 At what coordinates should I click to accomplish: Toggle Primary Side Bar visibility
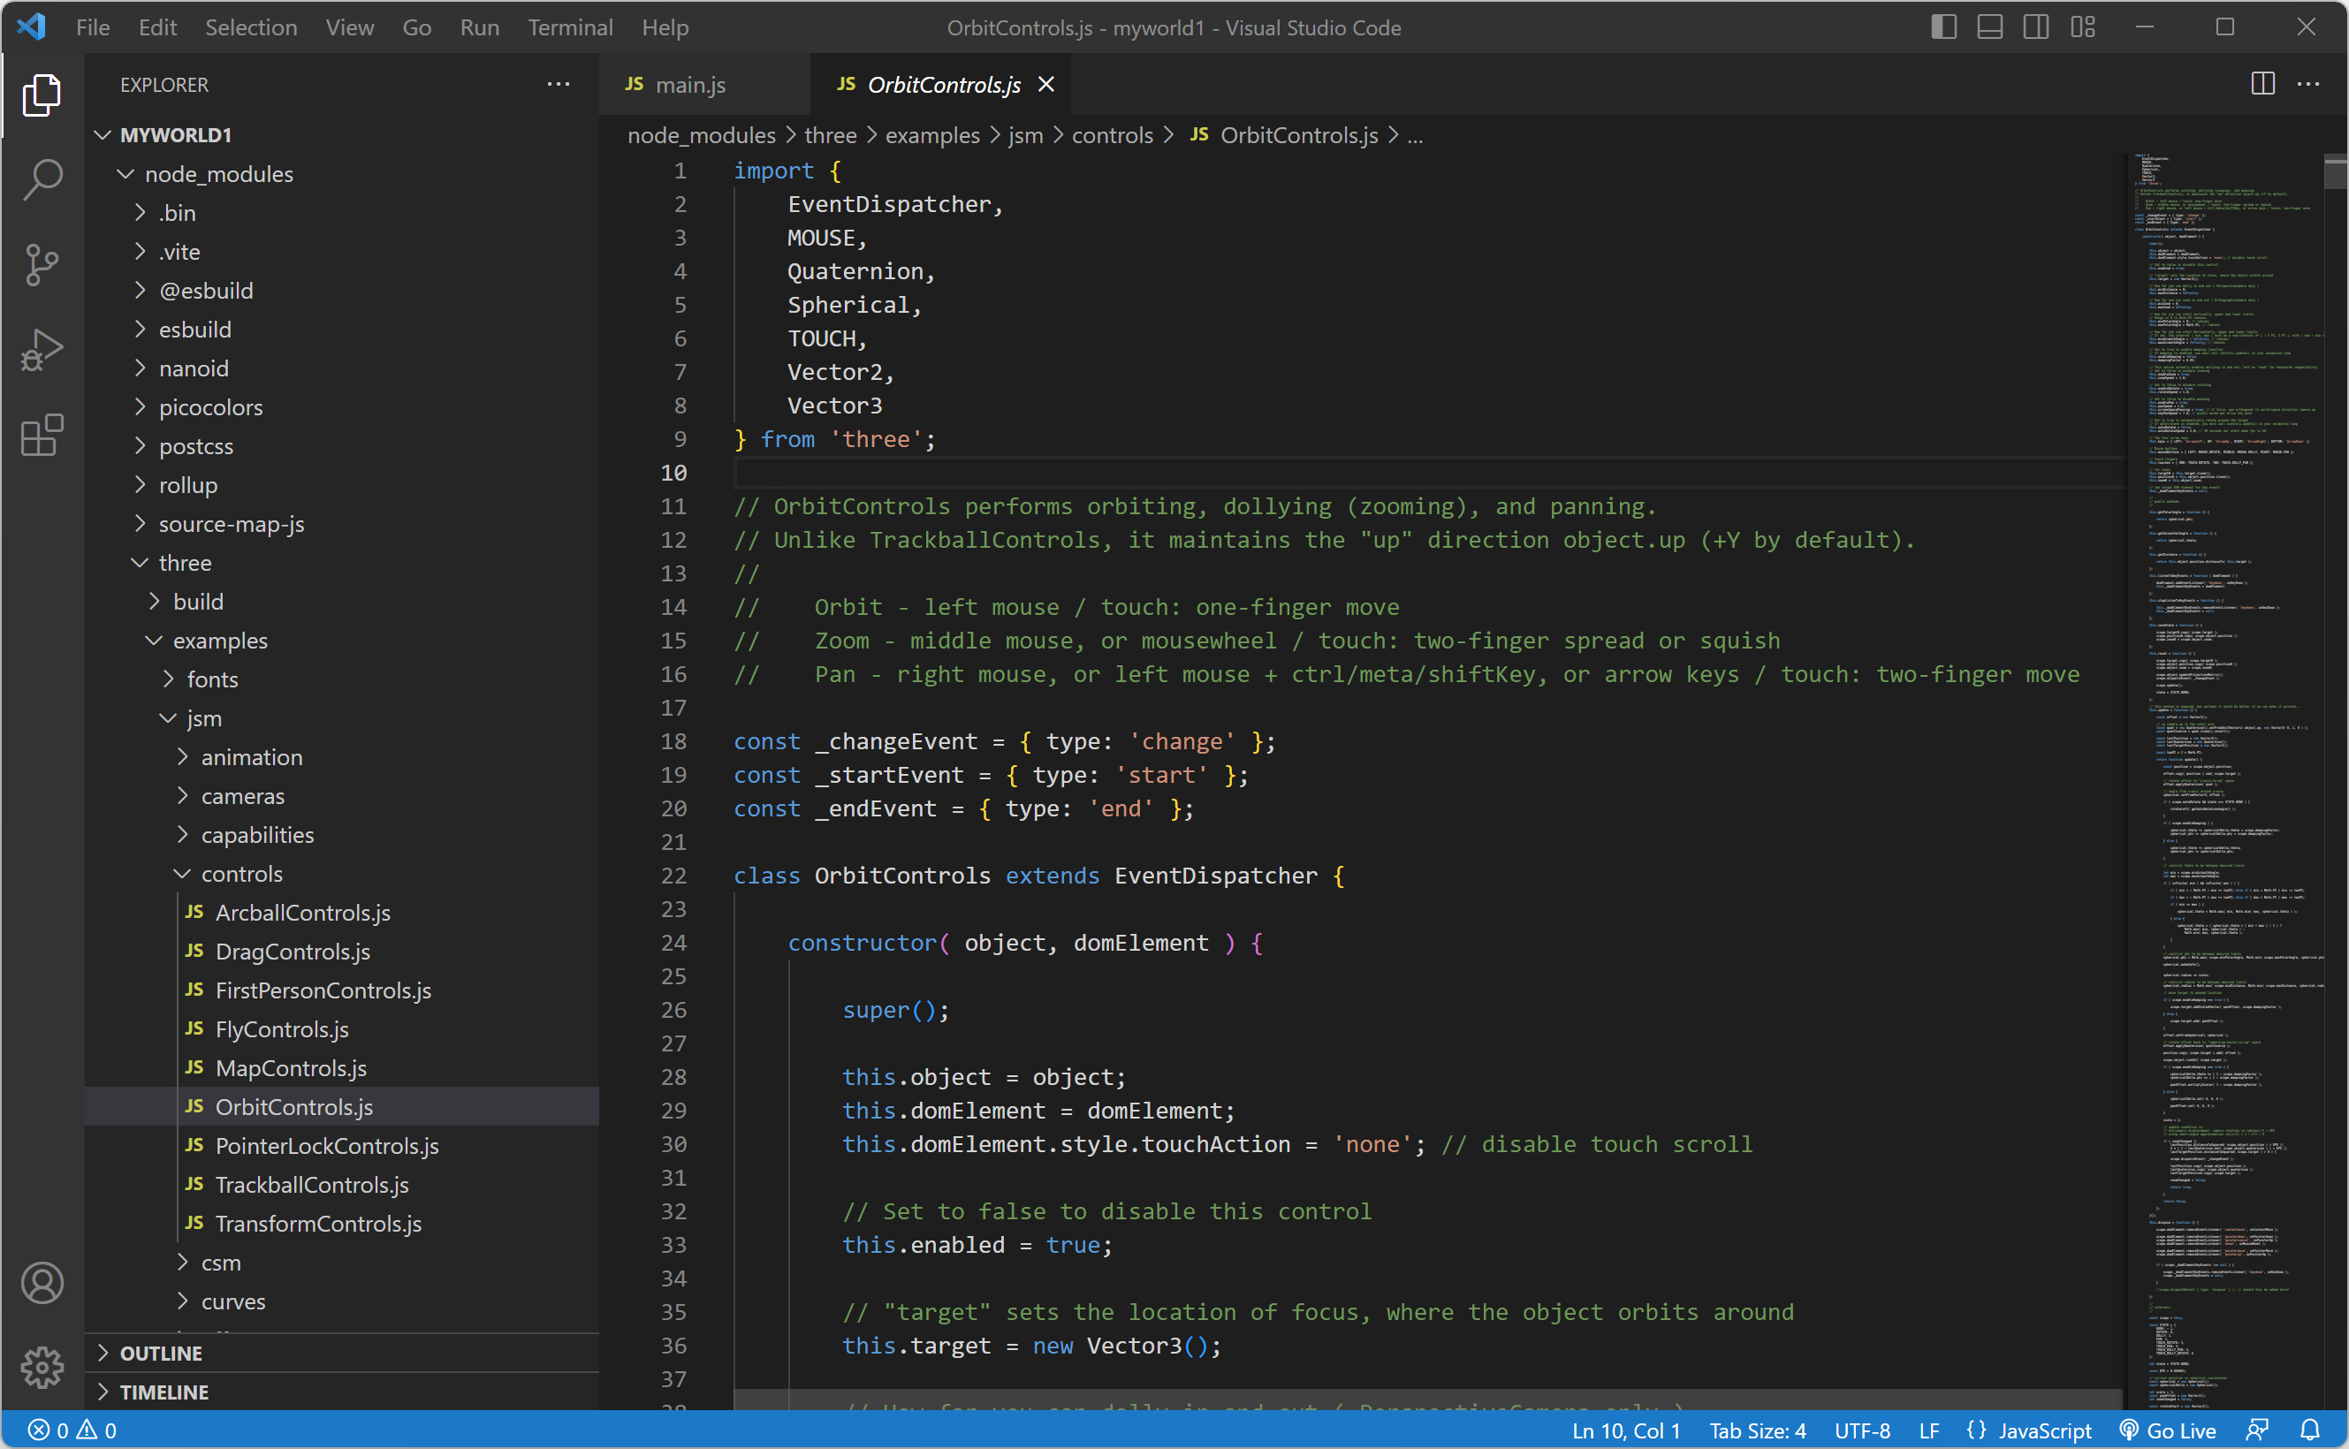click(1942, 27)
